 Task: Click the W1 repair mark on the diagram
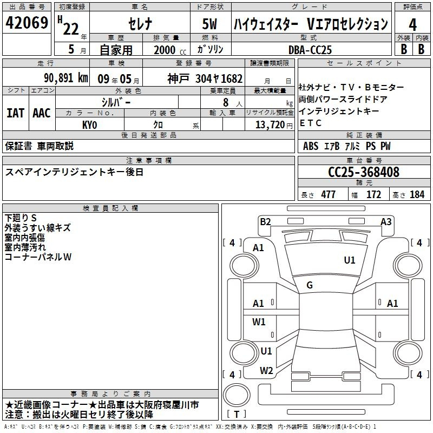click(259, 322)
